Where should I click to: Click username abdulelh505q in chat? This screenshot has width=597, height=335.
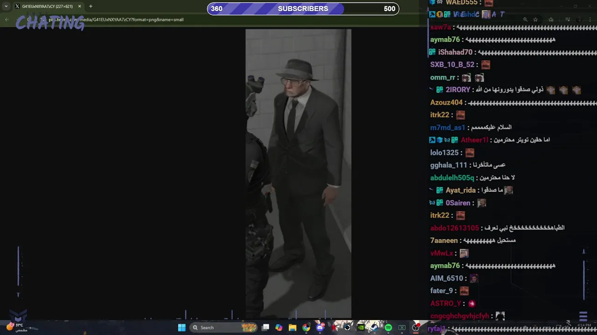click(x=452, y=178)
